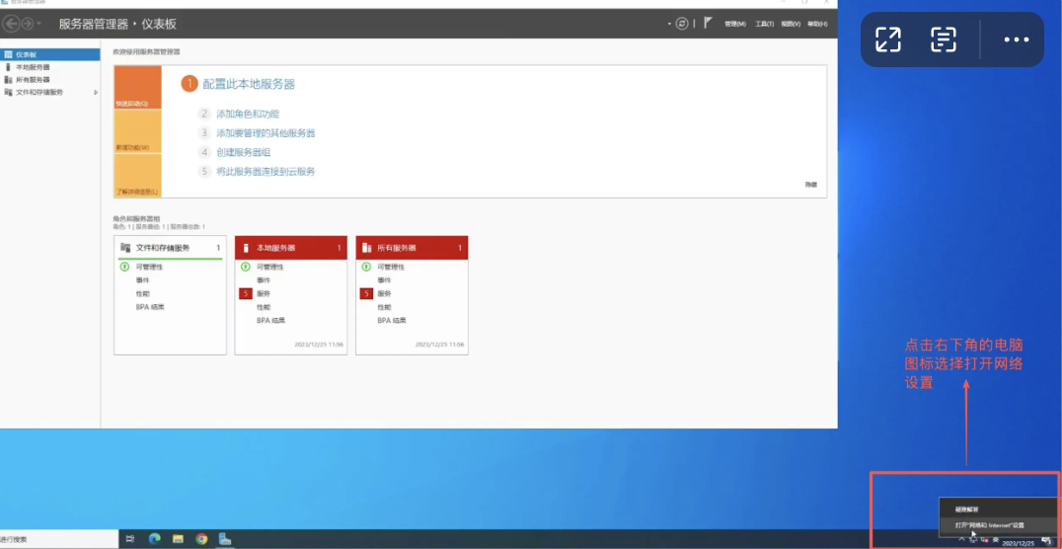This screenshot has height=549, width=1062.
Task: Expand 文件和存储服务 sidebar arrow
Action: pos(96,92)
